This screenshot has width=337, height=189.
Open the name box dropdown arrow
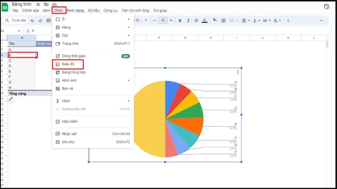coord(19,31)
